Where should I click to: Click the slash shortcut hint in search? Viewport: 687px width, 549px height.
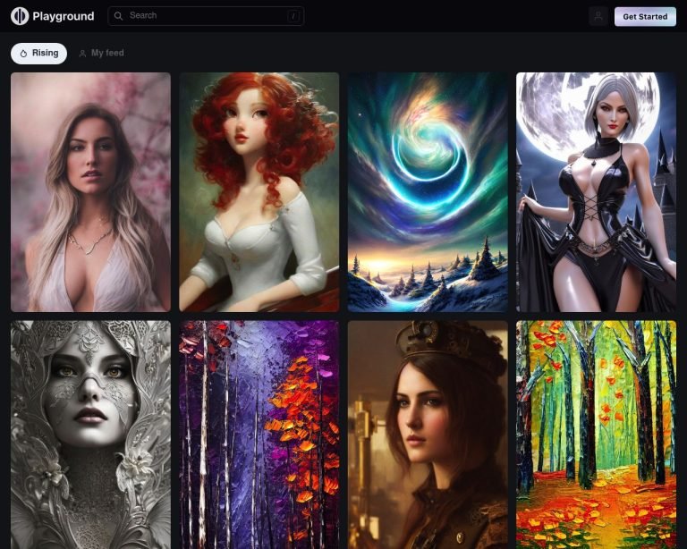click(293, 16)
